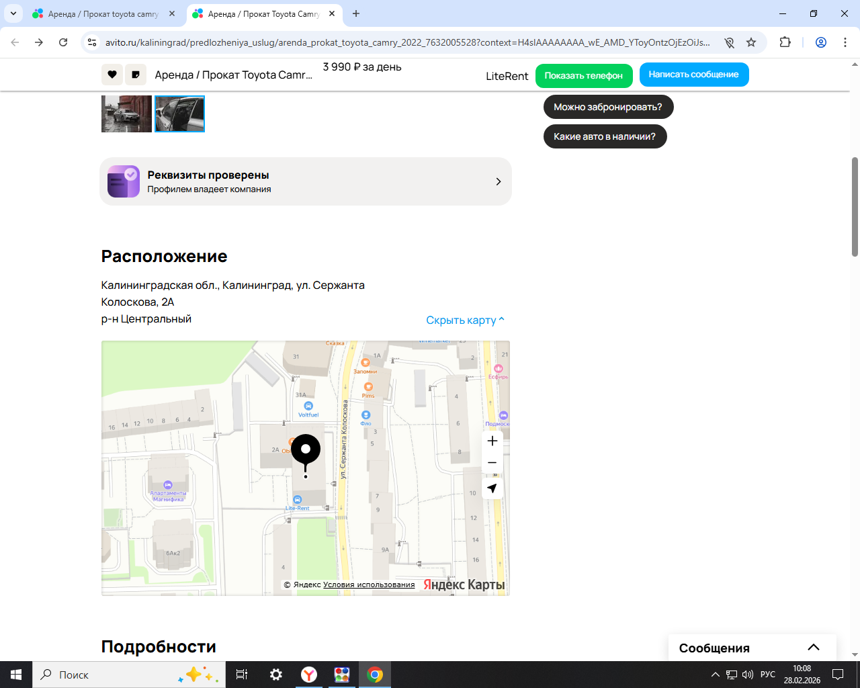Locate me with the map arrow button
The image size is (860, 688).
tap(492, 488)
